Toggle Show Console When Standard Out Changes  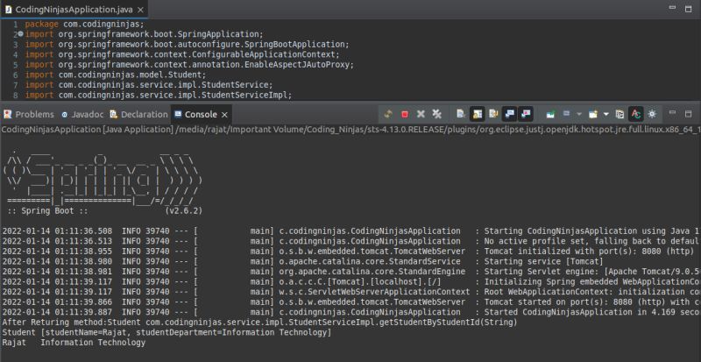[x=510, y=114]
